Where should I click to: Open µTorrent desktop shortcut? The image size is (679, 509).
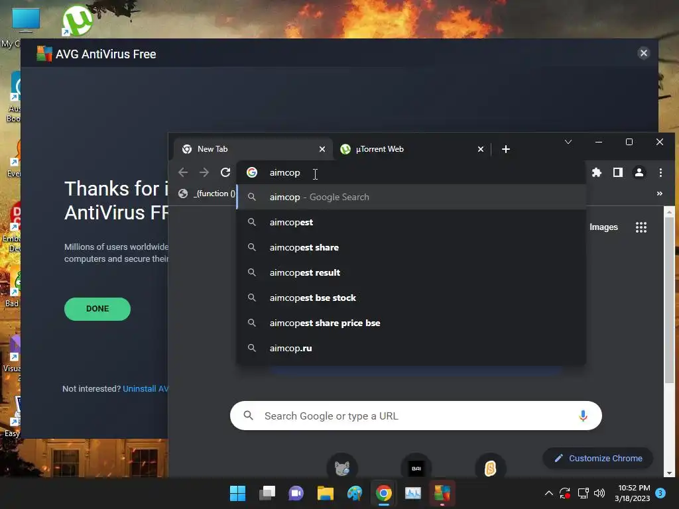pyautogui.click(x=78, y=21)
